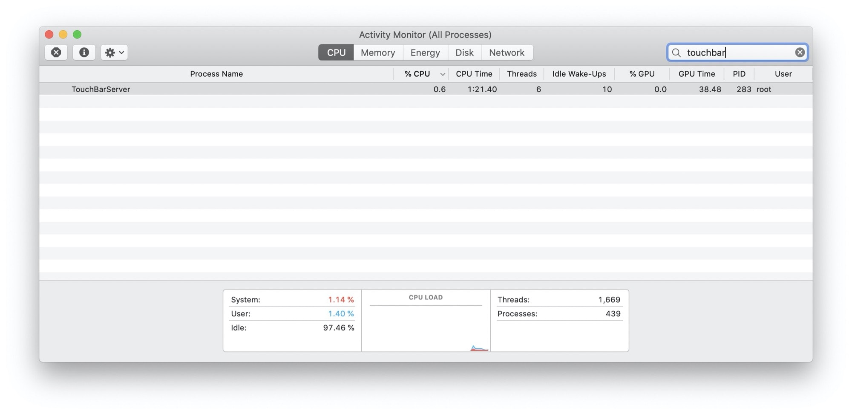Viewport: 852px width, 414px height.
Task: Switch to the Memory tab
Action: click(378, 52)
